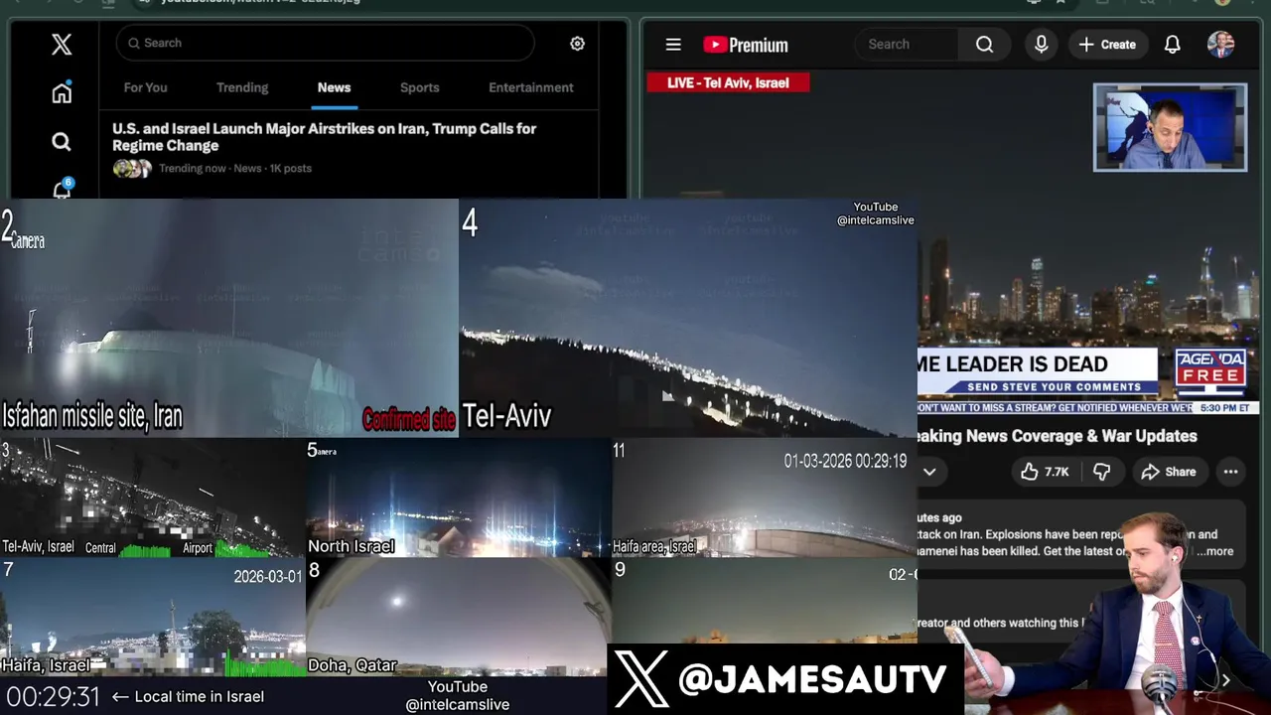Focus the X Search input field
Screen dimensions: 1271x715
tap(326, 43)
